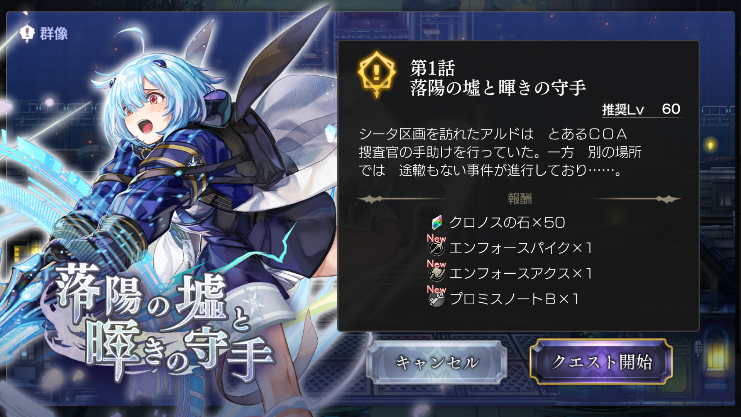Click the クロノスの石×50 reward entry
Viewport: 741px width, 417px height.
click(498, 222)
